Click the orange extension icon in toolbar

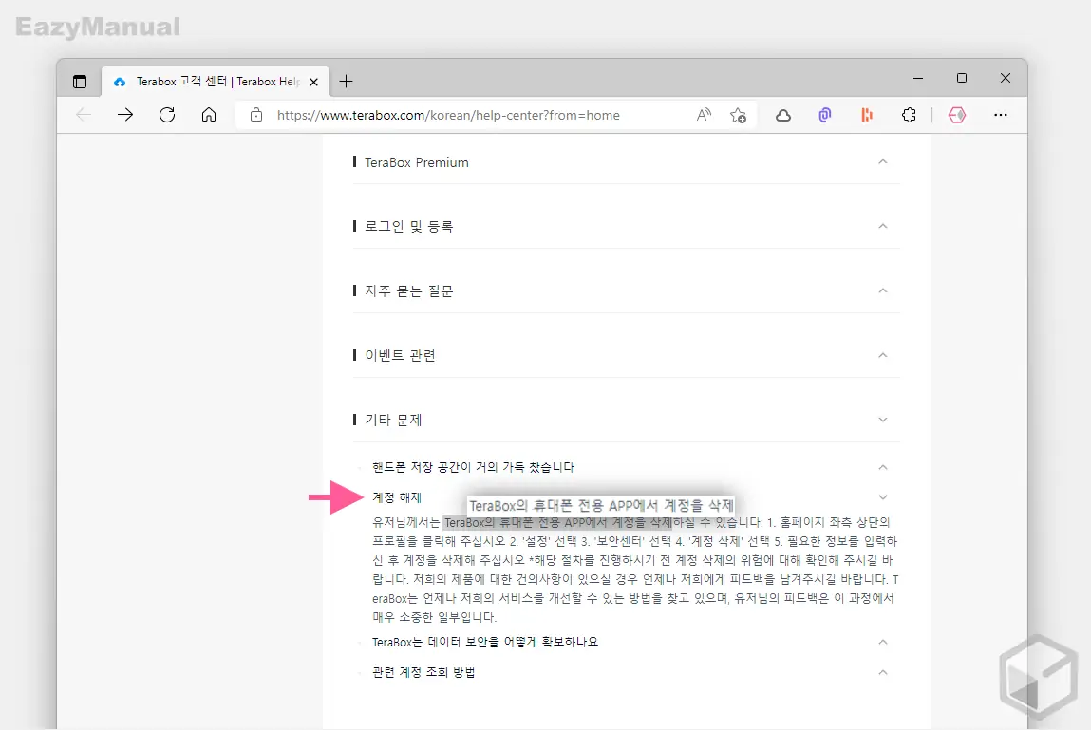865,115
